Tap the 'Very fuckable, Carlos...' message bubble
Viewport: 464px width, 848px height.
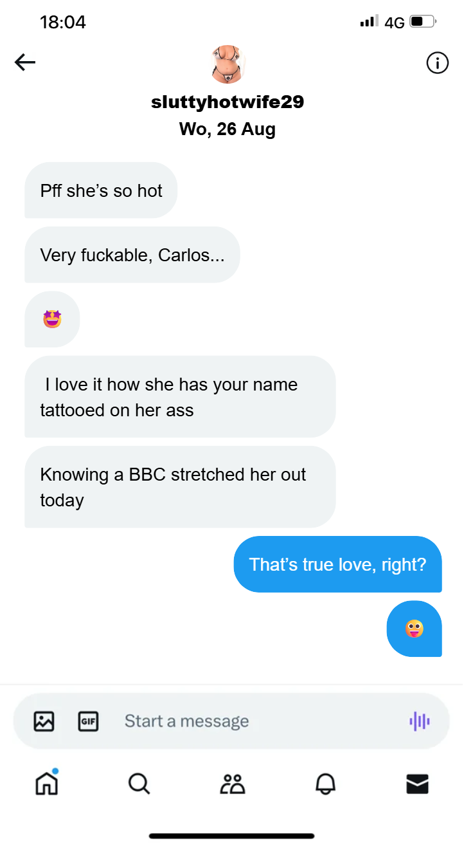(x=132, y=255)
